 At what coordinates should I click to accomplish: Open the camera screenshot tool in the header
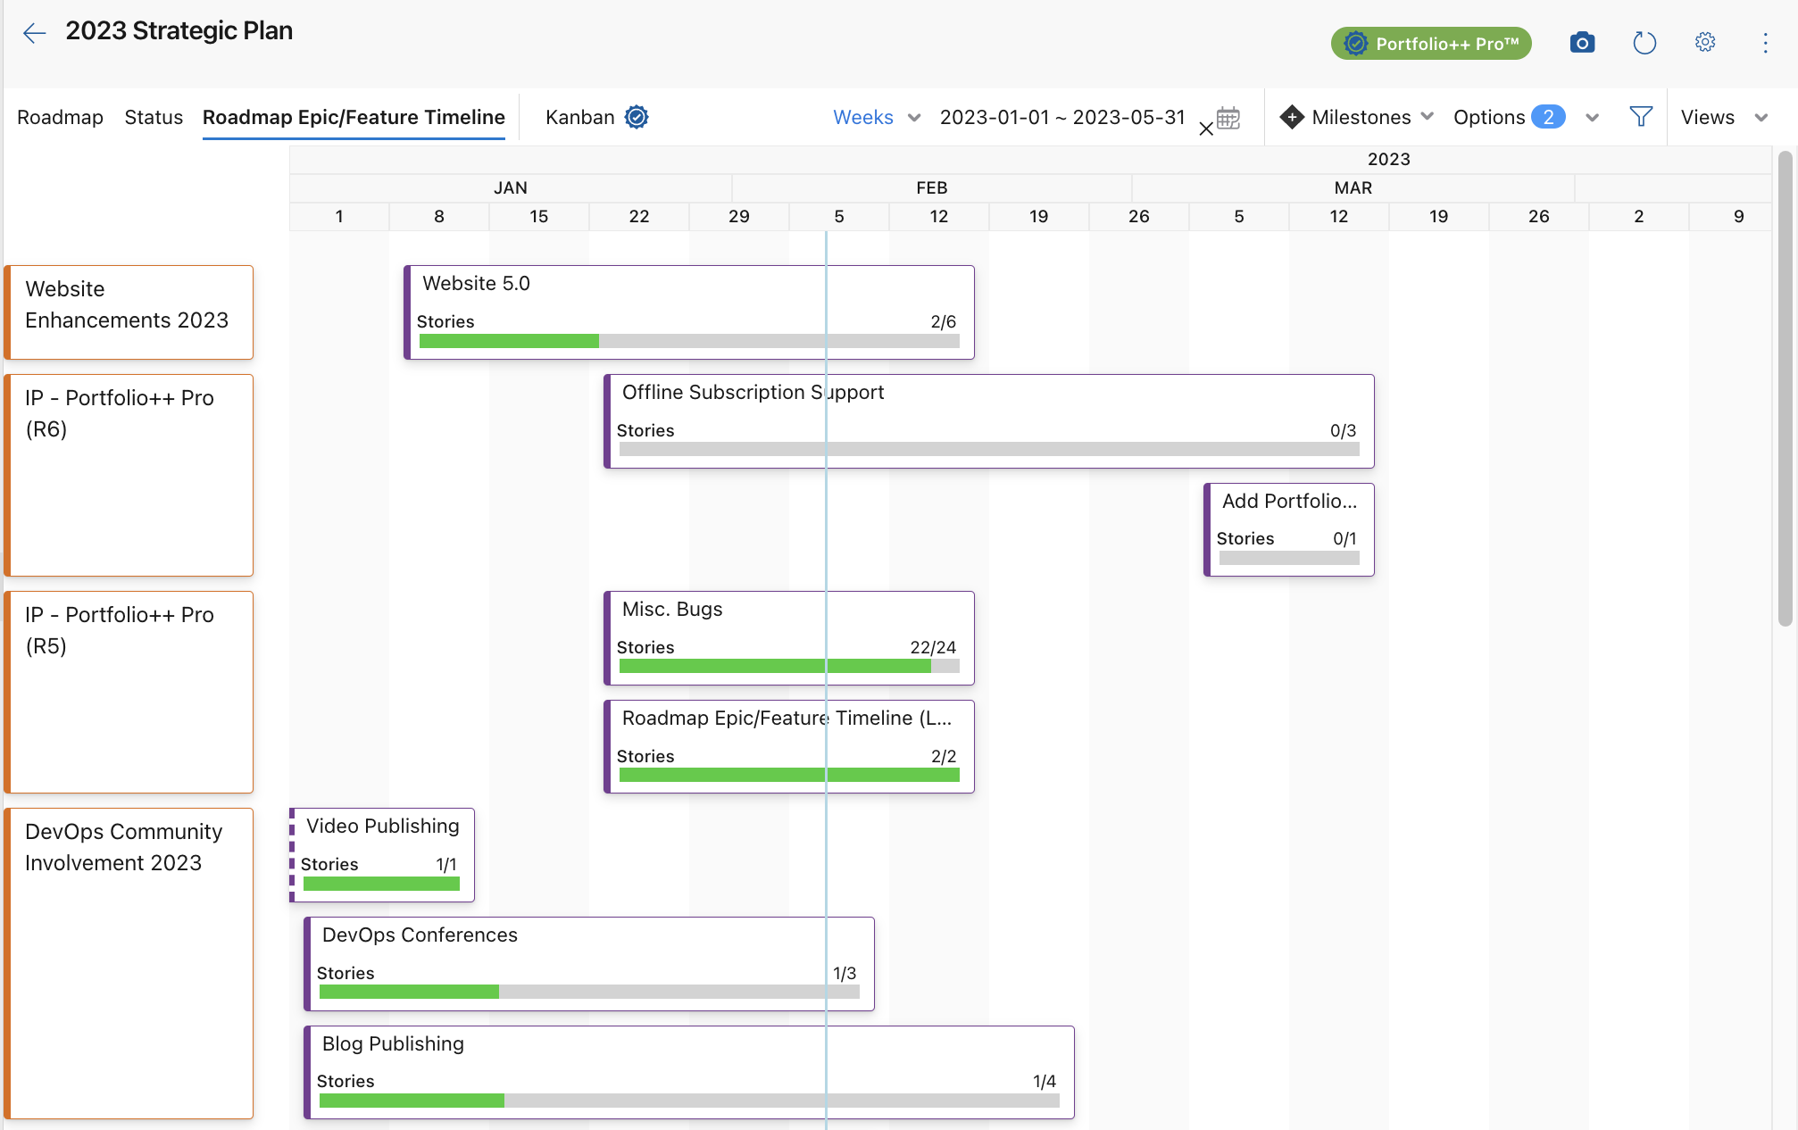[x=1582, y=41]
